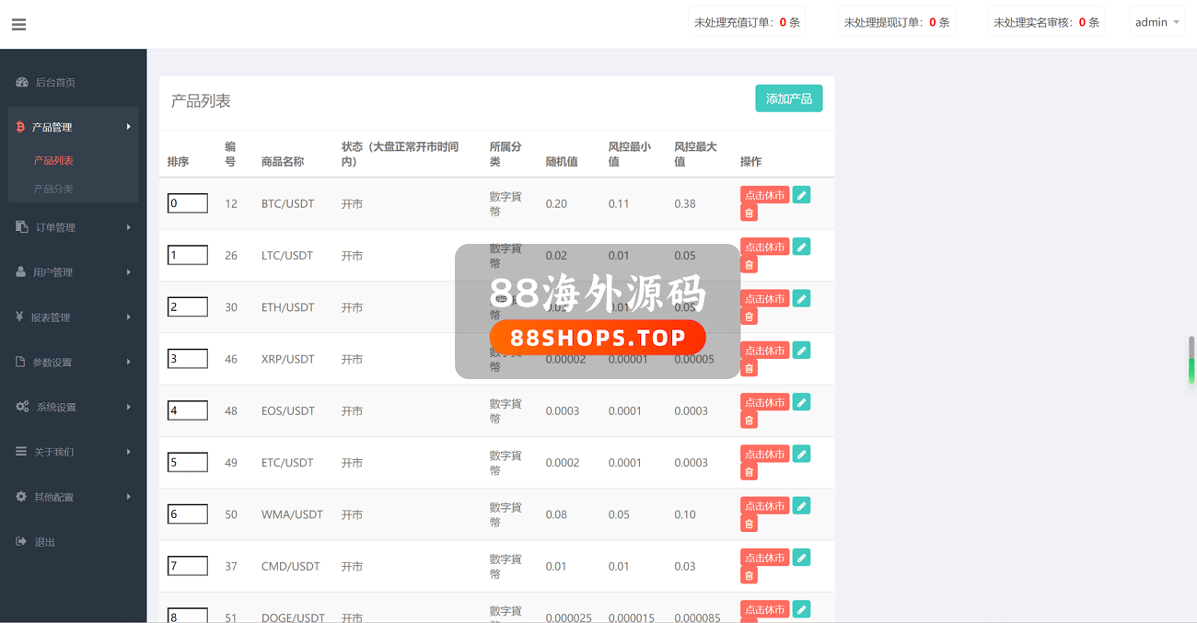The image size is (1197, 623).
Task: Open the 产品分类 submenu item
Action: click(53, 189)
